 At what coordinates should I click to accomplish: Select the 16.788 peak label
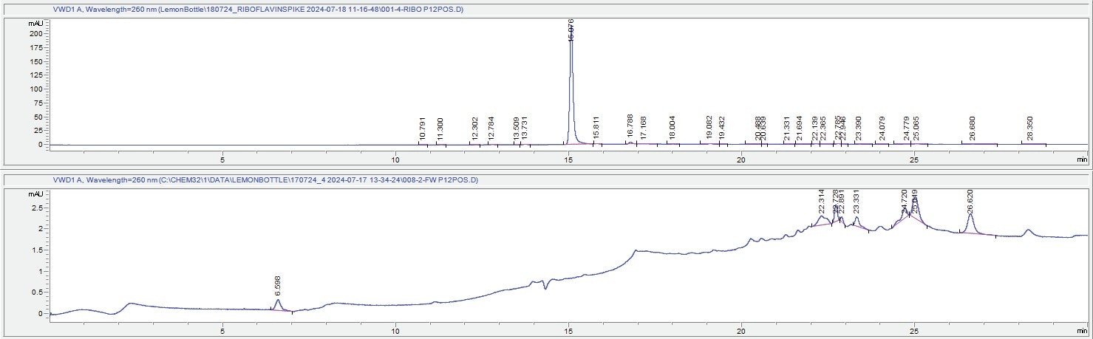click(x=630, y=127)
